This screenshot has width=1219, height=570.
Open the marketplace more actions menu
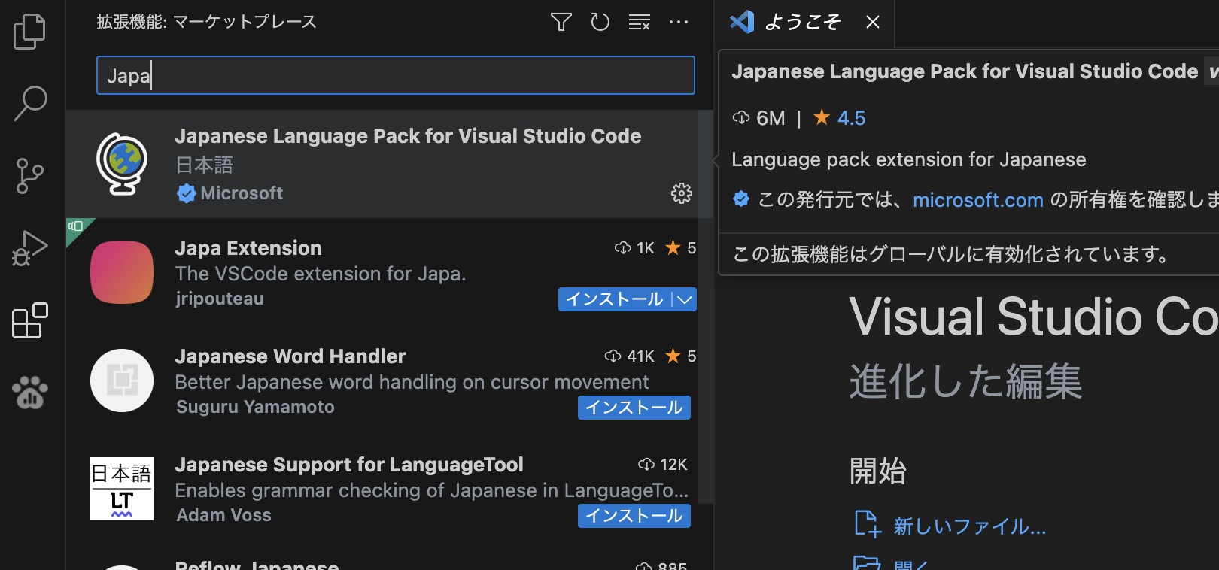click(679, 22)
